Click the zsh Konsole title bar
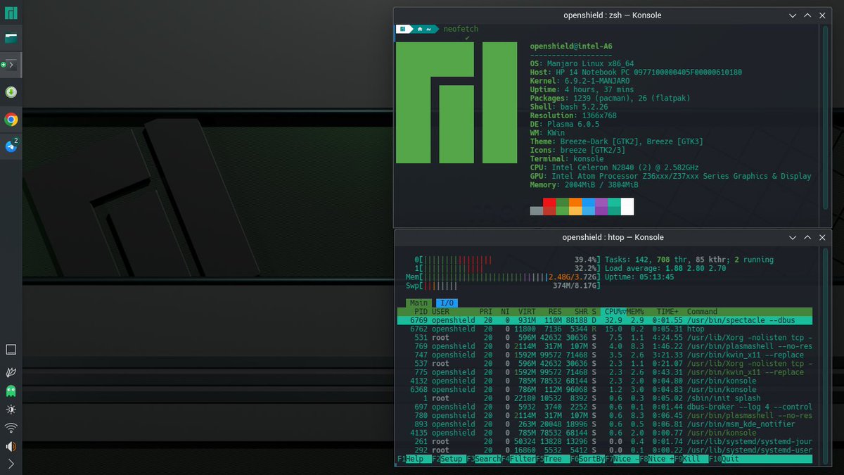The height and width of the screenshot is (475, 844). point(612,15)
